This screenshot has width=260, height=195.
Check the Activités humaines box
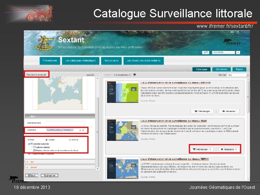coord(31,144)
